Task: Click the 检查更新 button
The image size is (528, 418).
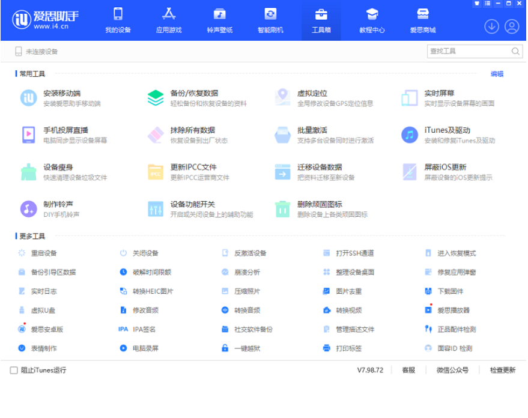Action: point(503,370)
